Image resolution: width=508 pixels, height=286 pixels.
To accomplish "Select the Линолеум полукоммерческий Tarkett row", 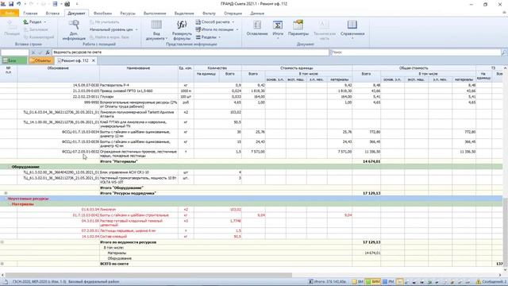I will pyautogui.click(x=138, y=114).
